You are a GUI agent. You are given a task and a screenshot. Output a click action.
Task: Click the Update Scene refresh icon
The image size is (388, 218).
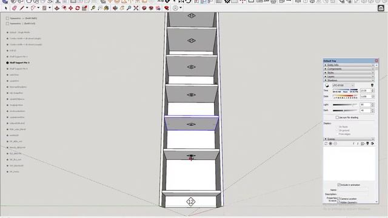[x=326, y=144]
